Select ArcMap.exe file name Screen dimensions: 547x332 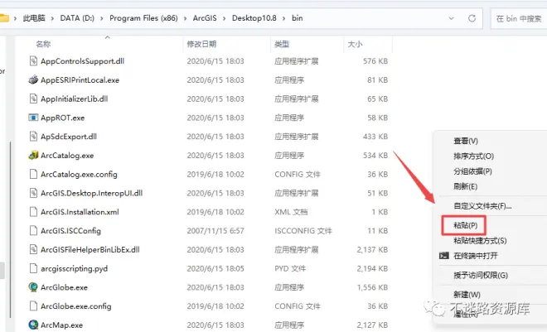[62, 325]
